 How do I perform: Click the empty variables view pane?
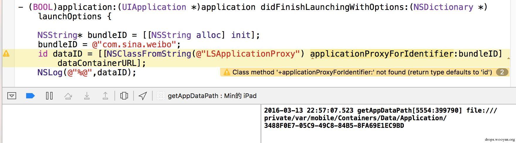click(x=131, y=124)
